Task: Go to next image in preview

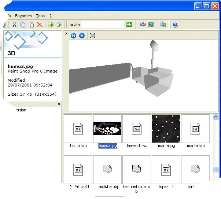Action: point(82,36)
